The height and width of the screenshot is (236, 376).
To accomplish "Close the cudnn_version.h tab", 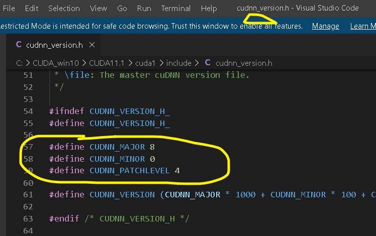I will (x=92, y=45).
